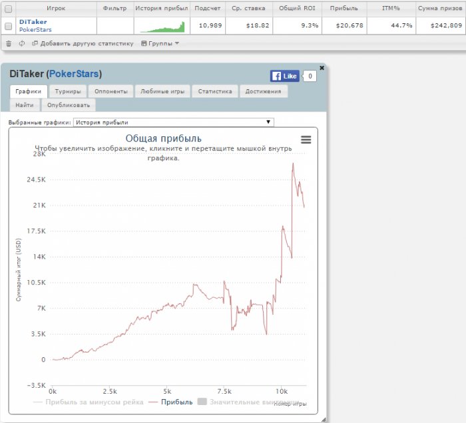The image size is (466, 423).
Task: Click the Facebook Like button
Action: point(284,76)
